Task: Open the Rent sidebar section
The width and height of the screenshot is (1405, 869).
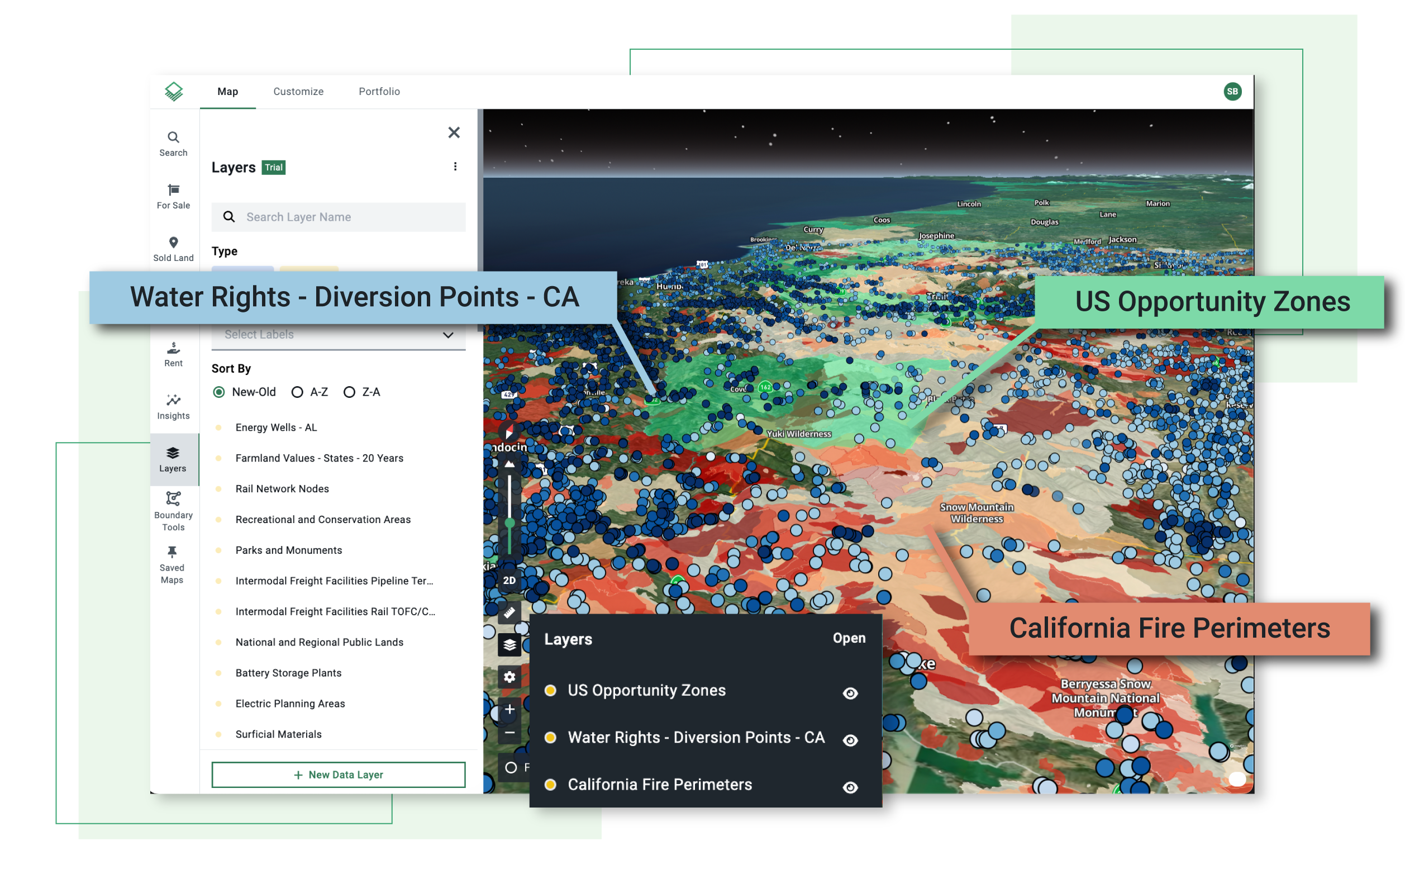Action: point(173,354)
